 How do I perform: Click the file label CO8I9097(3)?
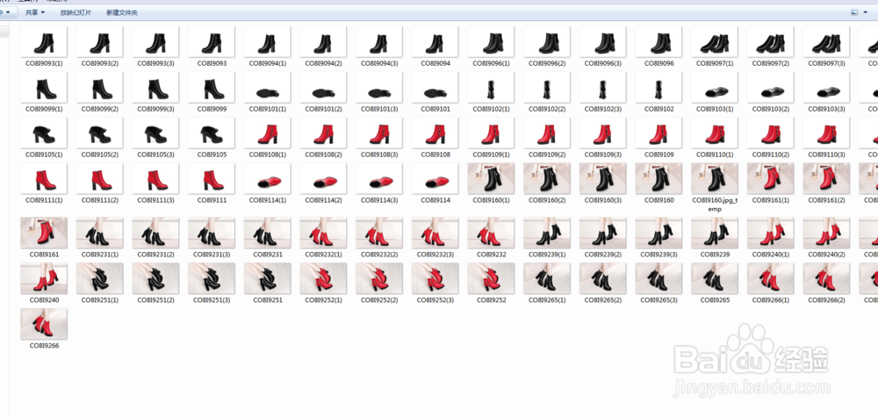pos(826,64)
